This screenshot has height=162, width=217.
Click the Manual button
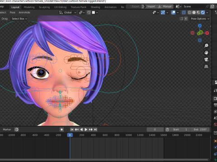tap(165, 6)
